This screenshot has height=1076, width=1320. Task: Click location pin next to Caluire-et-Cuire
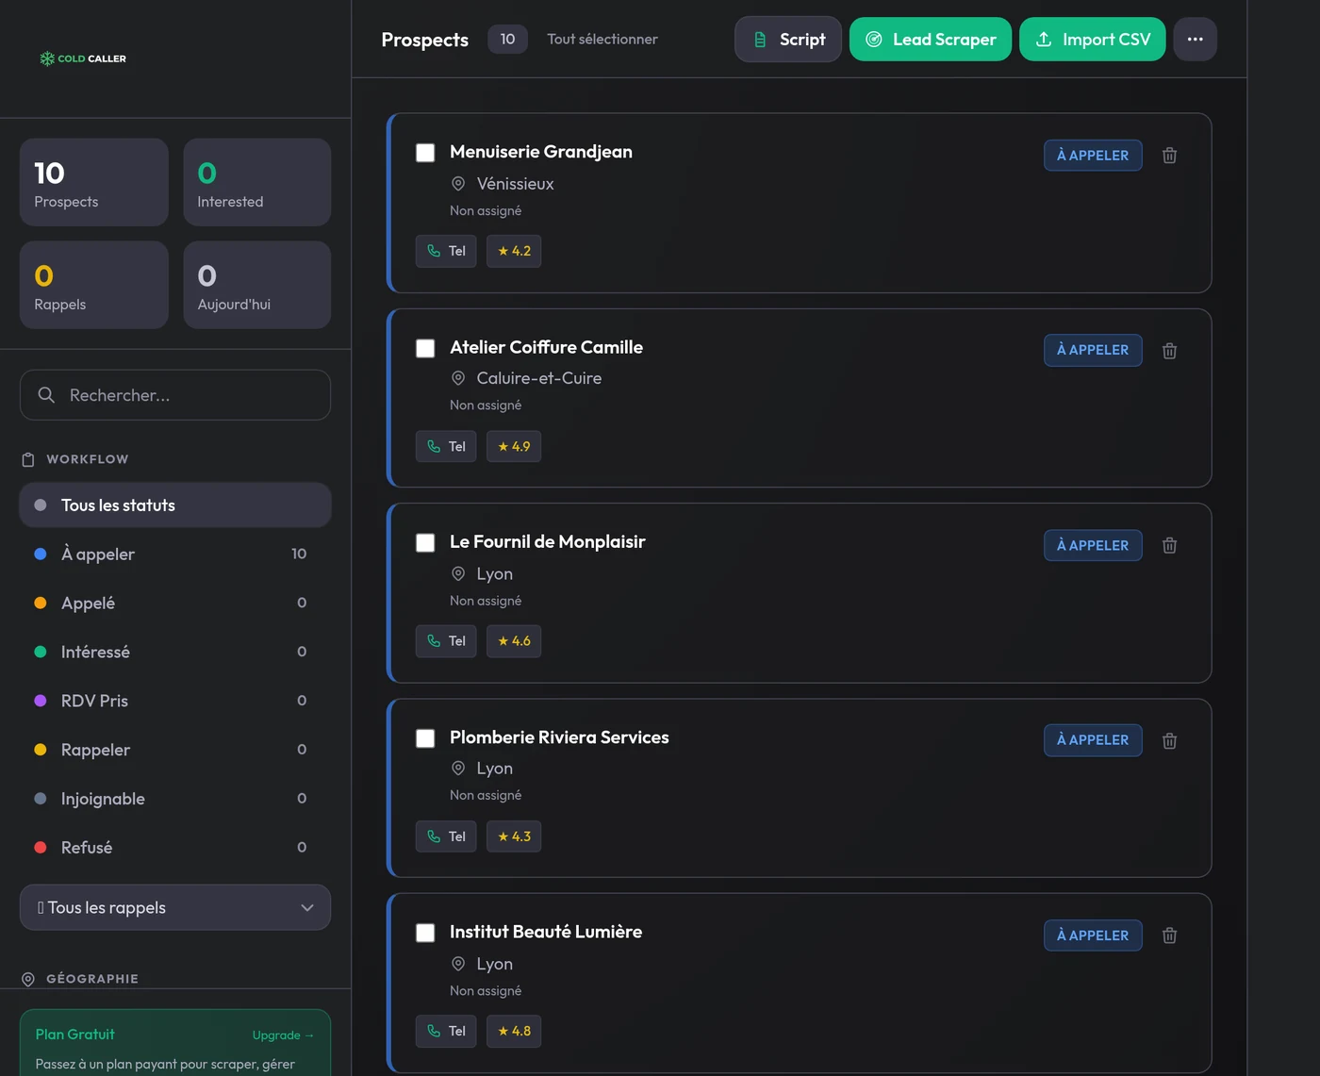tap(458, 378)
